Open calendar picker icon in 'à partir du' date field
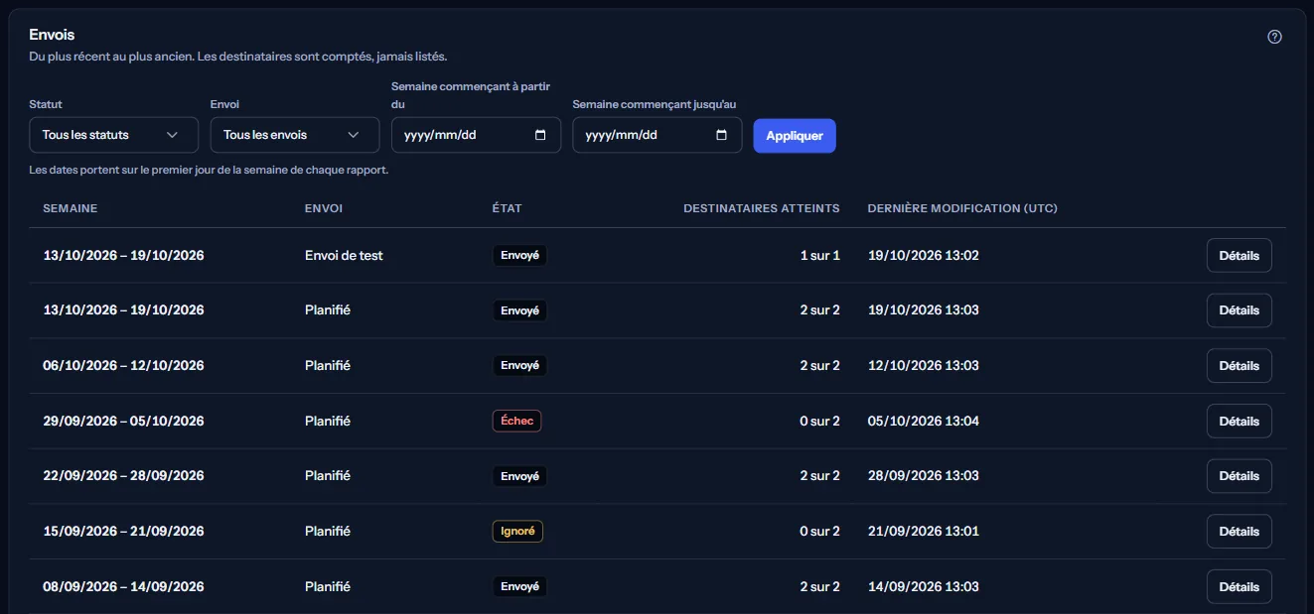Viewport: 1314px width, 614px height. point(540,135)
